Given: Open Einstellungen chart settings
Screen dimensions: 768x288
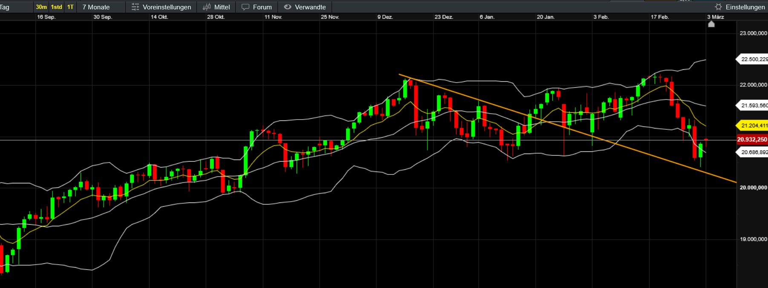Looking at the screenshot, I should tap(740, 7).
